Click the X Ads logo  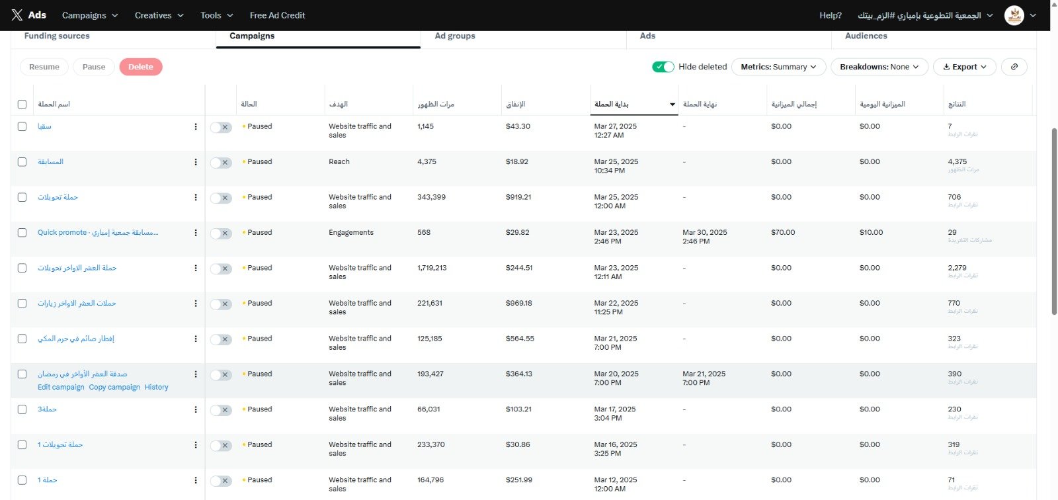[28, 15]
